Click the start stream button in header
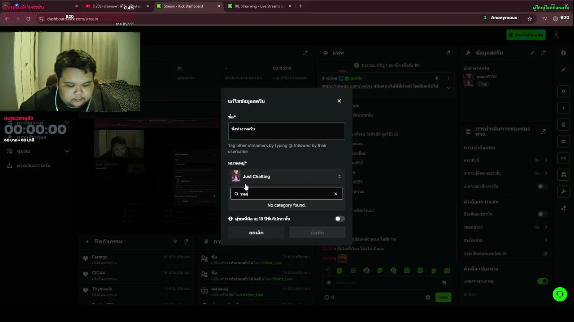This screenshot has width=574, height=322. [526, 35]
